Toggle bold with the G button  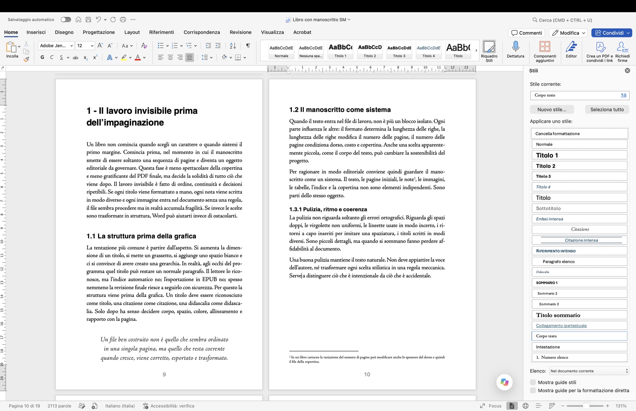(x=42, y=57)
